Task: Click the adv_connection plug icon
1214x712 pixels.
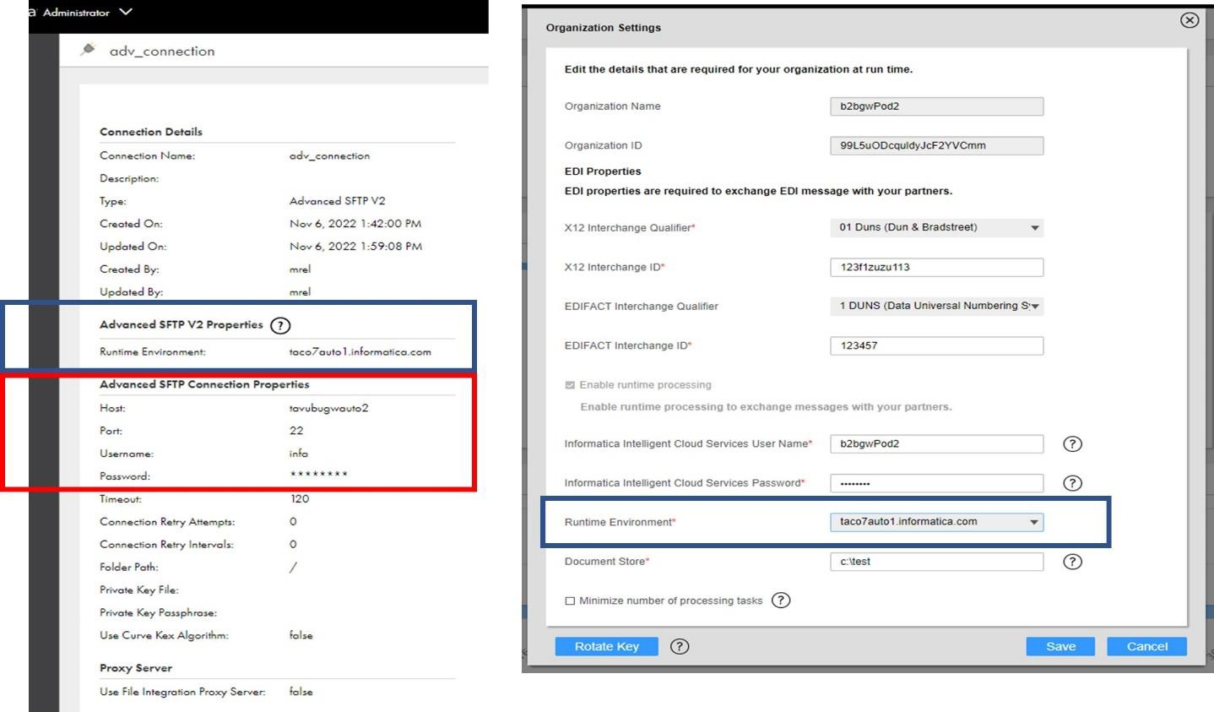Action: click(x=88, y=50)
